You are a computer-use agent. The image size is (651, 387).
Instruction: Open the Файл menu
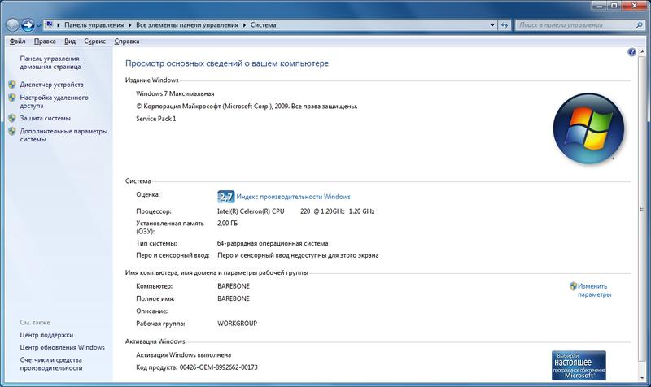pos(17,41)
